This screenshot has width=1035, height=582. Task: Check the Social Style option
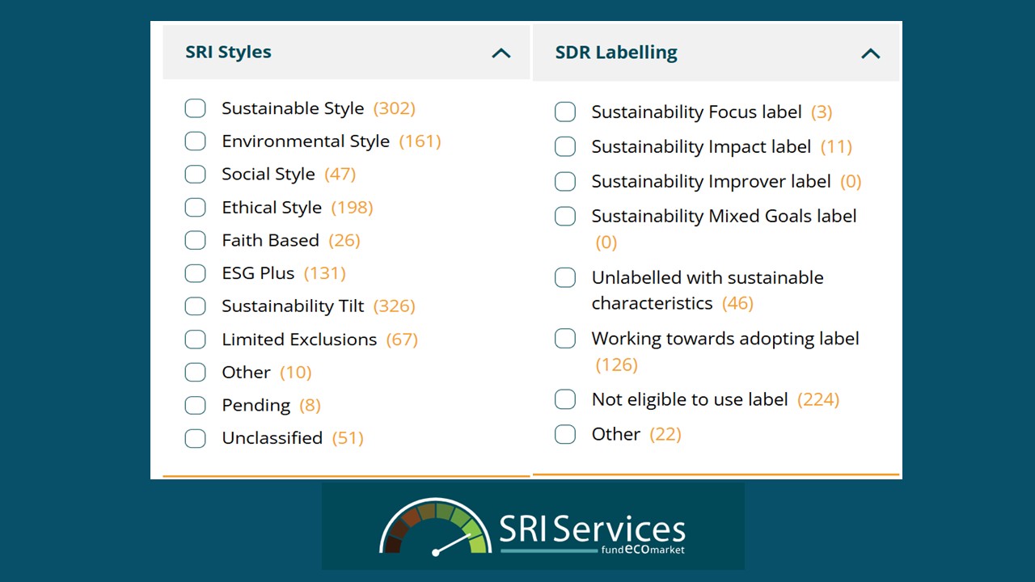(196, 175)
